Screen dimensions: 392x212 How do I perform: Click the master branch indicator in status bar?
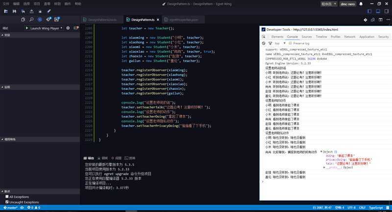10,208
